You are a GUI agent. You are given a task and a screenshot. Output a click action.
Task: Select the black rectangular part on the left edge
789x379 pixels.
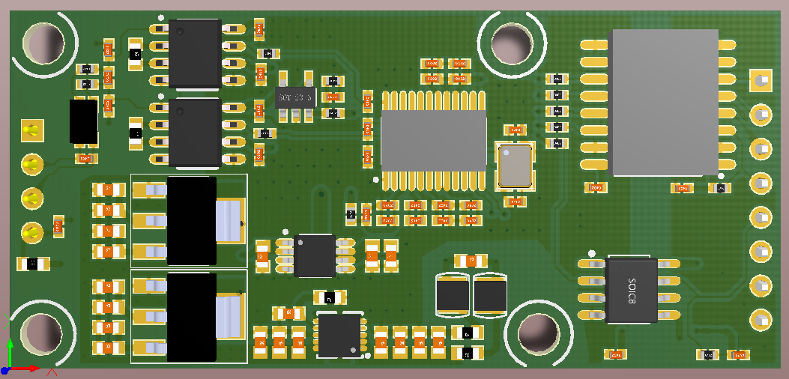click(83, 121)
